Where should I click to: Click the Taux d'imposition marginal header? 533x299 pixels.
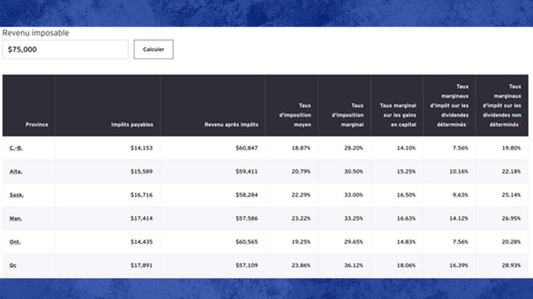[x=348, y=114]
